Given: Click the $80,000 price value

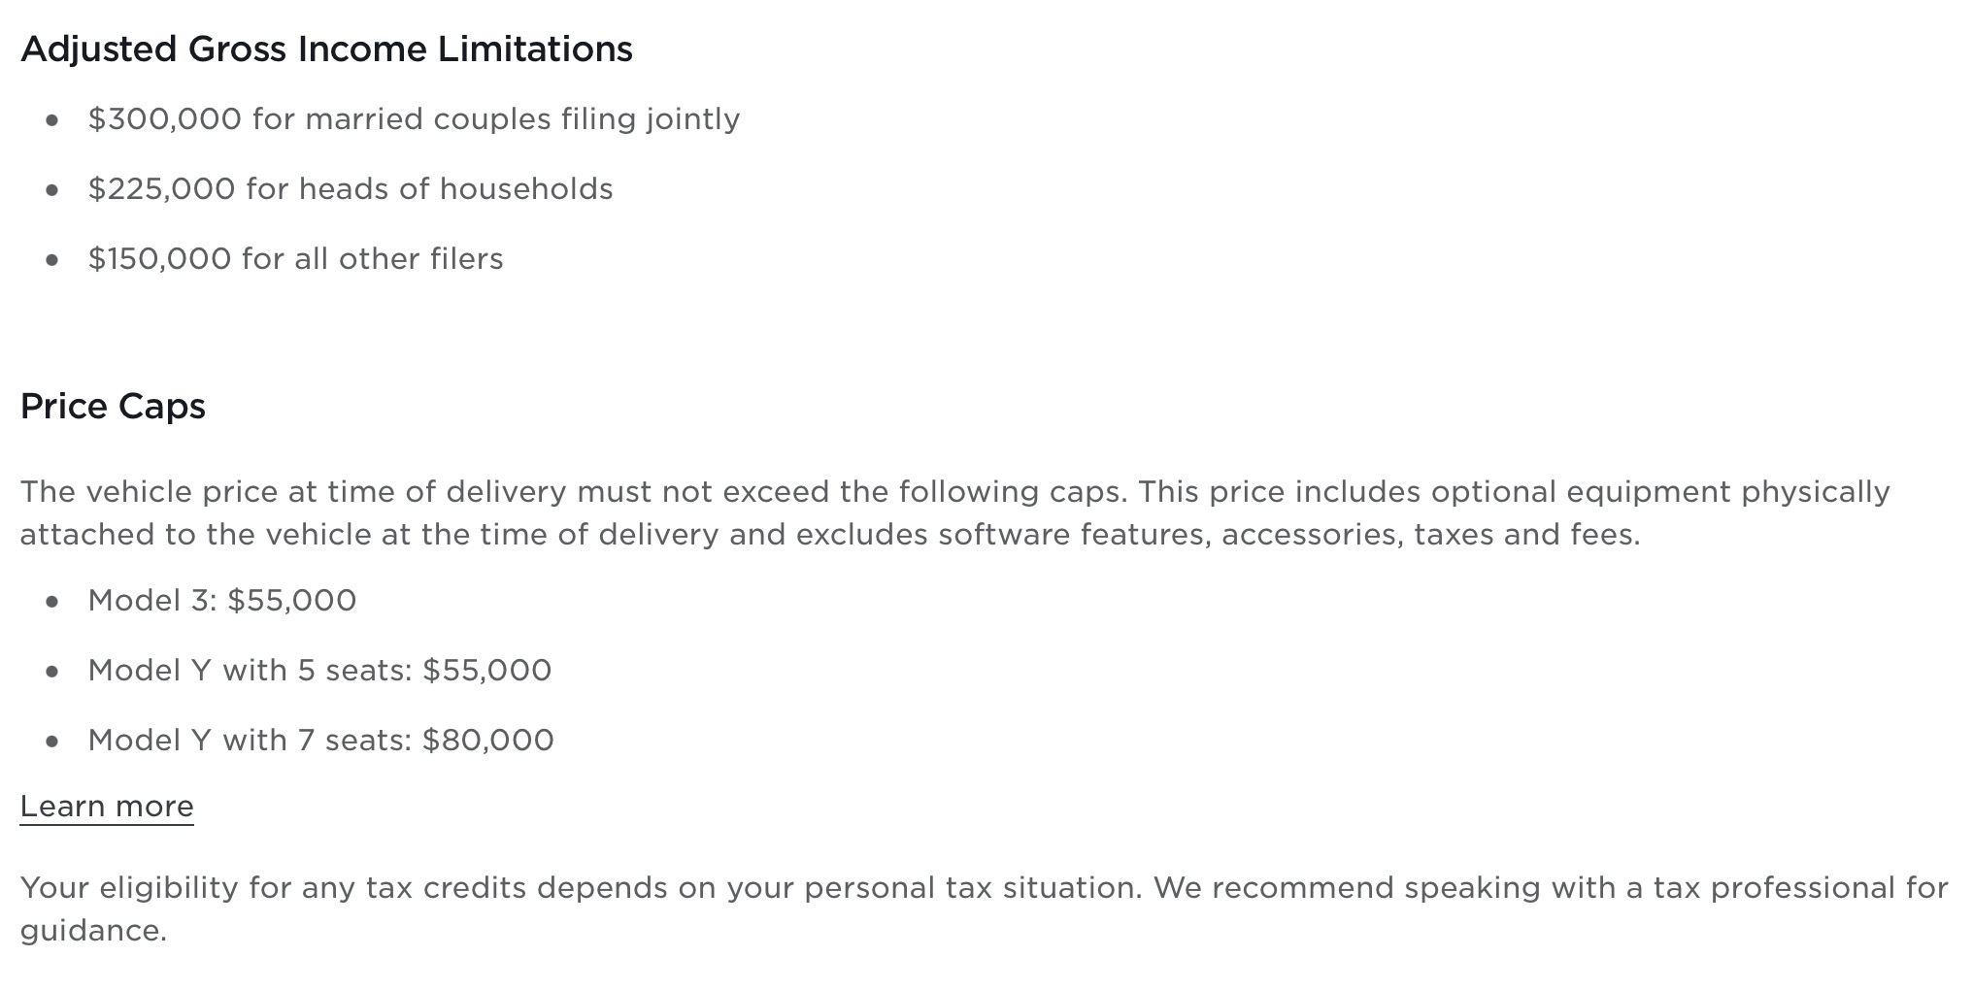Looking at the screenshot, I should pos(488,740).
